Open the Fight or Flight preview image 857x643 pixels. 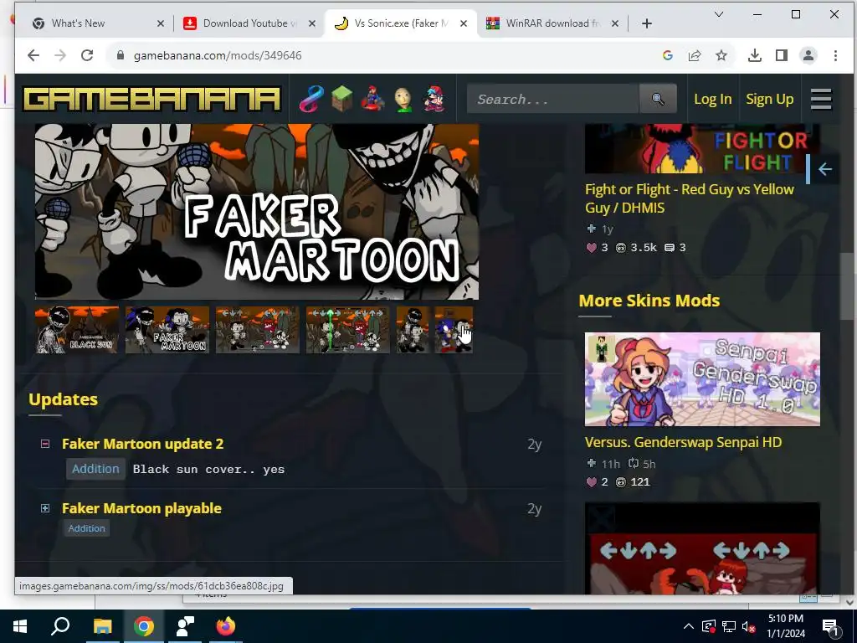tap(702, 149)
